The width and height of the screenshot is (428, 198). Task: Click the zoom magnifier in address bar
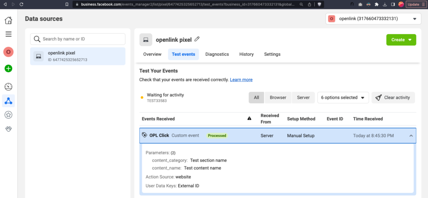pyautogui.click(x=301, y=4)
